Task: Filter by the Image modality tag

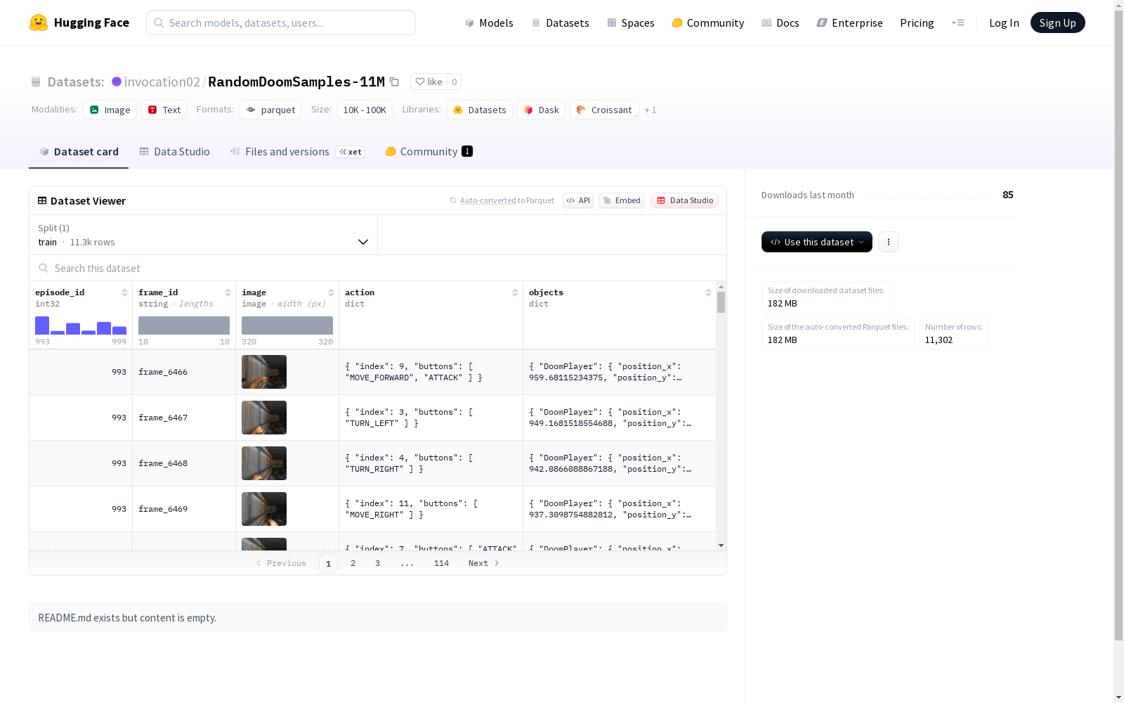Action: click(x=110, y=110)
